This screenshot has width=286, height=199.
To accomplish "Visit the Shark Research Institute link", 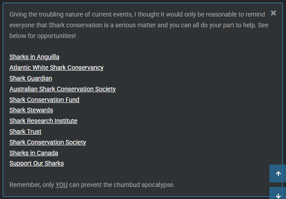I will point(44,121).
